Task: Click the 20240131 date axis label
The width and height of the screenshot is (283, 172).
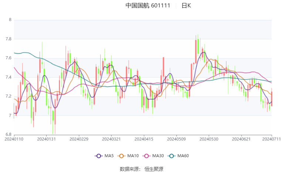Action: (46, 139)
